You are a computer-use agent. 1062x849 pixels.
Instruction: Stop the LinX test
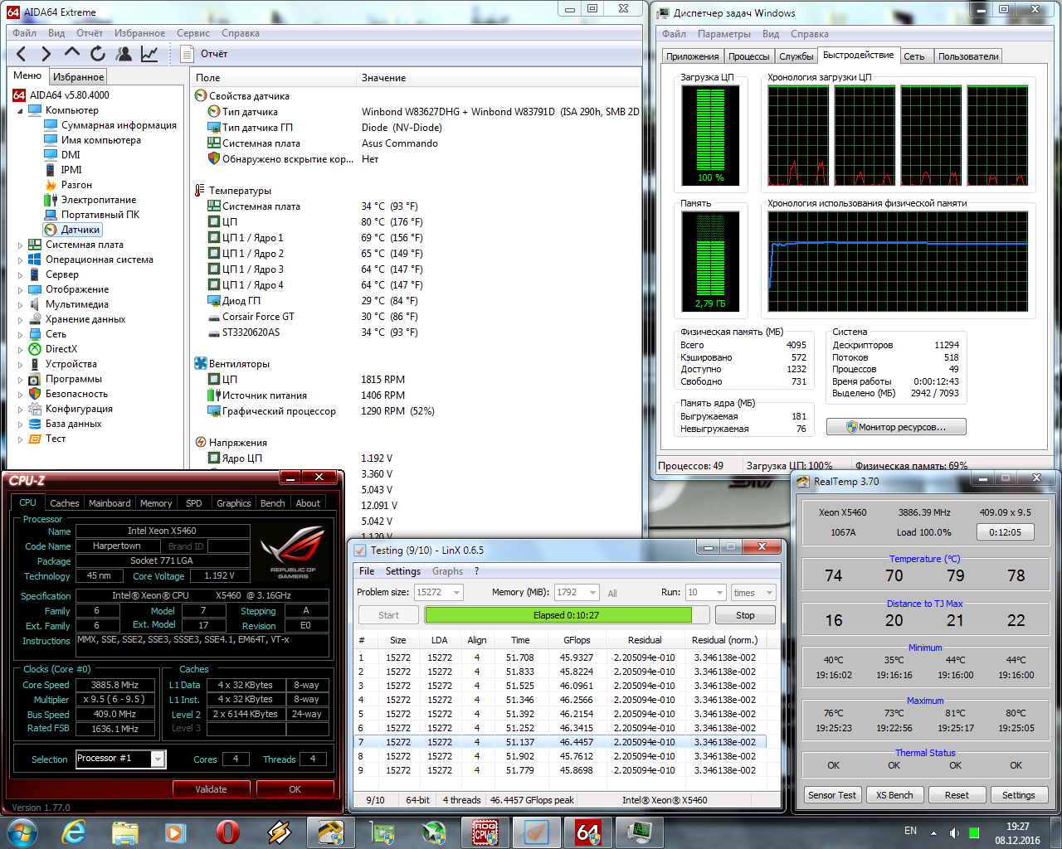(x=745, y=615)
